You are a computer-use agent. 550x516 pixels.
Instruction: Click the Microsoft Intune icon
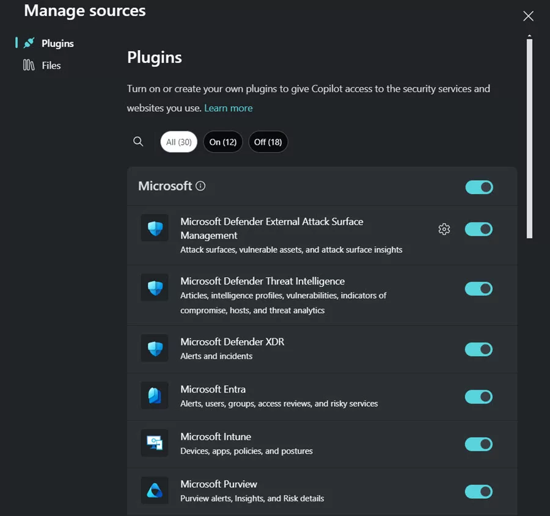(155, 443)
